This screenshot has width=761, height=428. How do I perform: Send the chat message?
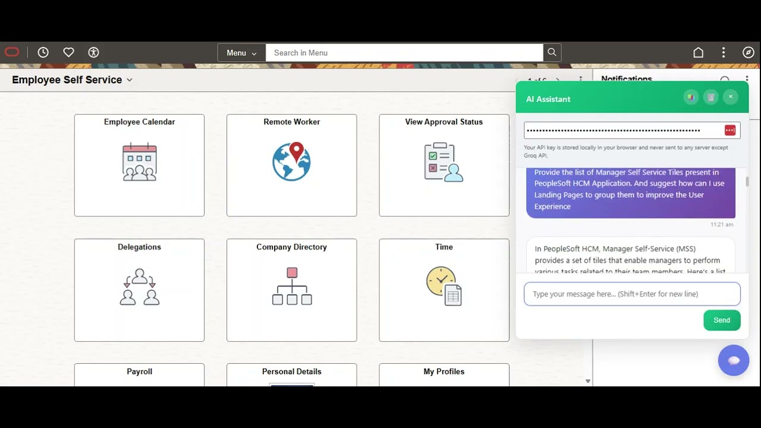click(x=722, y=320)
